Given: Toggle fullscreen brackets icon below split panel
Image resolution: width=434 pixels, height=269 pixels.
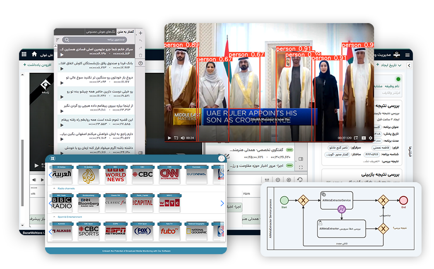Looking at the screenshot, I should [x=301, y=168].
